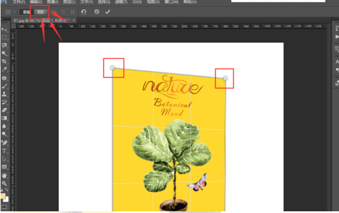The height and width of the screenshot is (213, 339).
Task: Select the Eraser tool
Action: point(4,110)
